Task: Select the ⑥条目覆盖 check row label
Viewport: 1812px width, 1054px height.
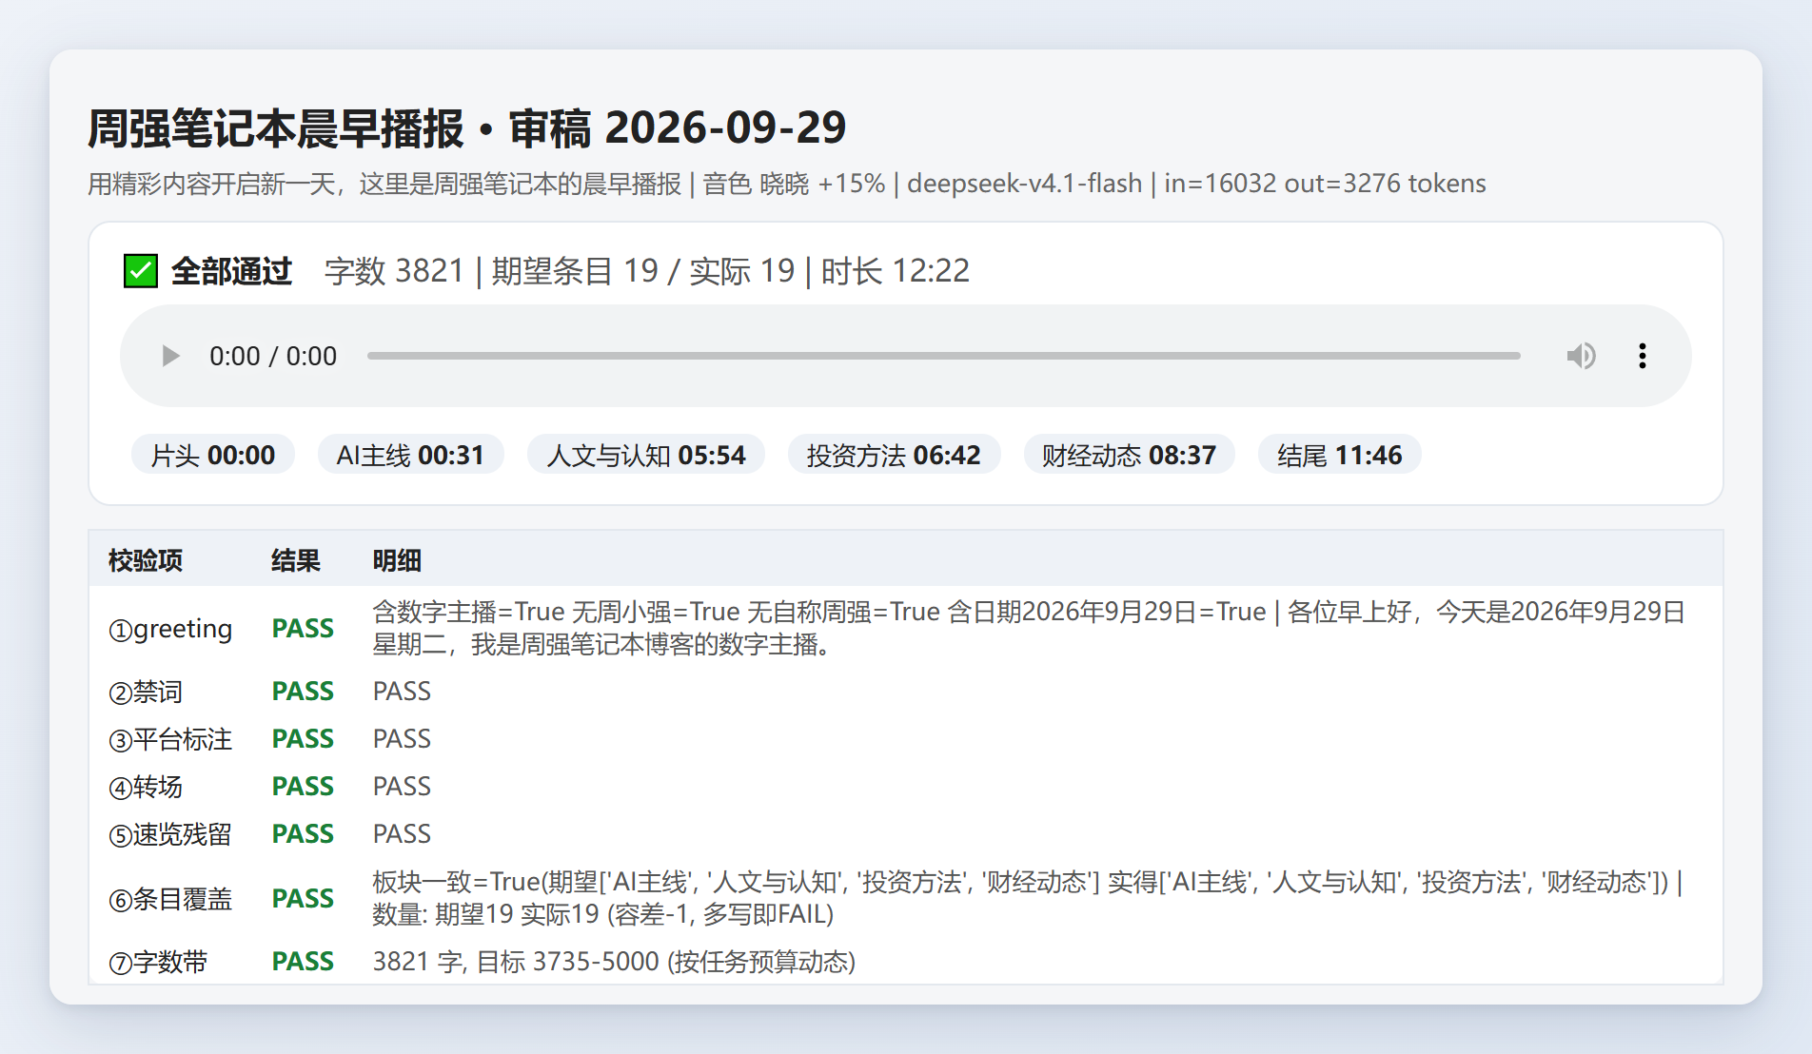Action: 170,899
